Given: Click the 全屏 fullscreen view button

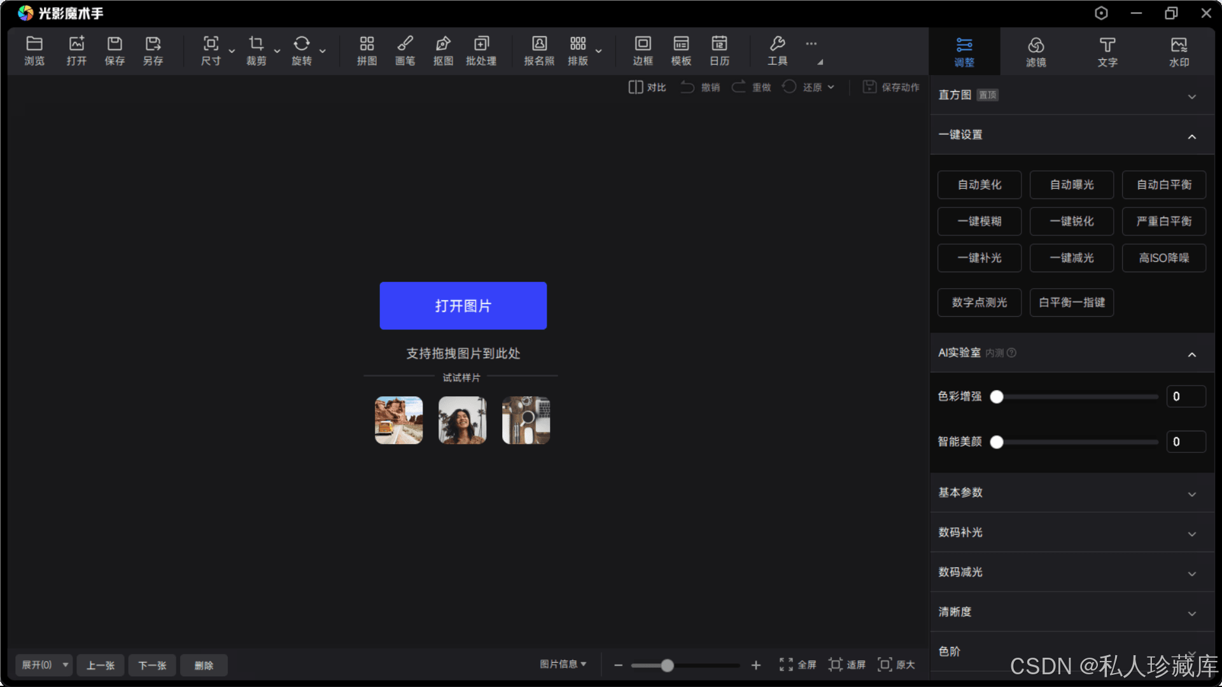Looking at the screenshot, I should point(797,665).
